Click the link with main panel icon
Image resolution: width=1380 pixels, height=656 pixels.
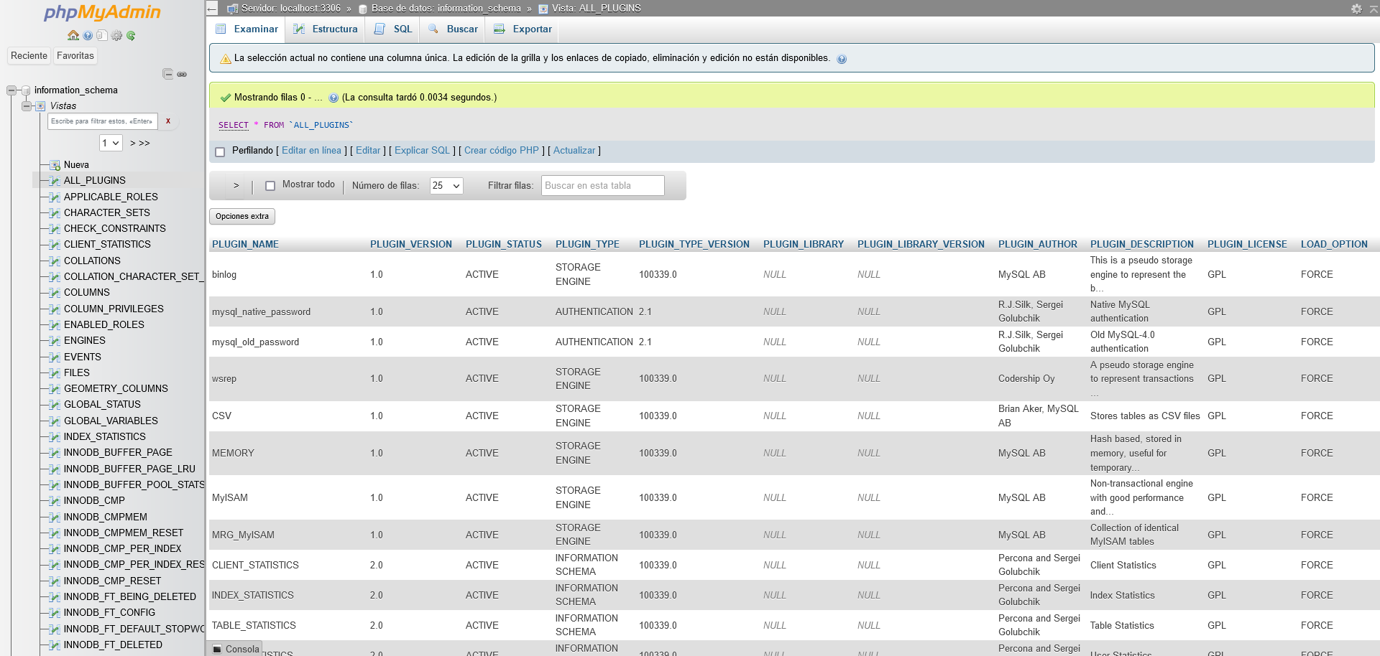pyautogui.click(x=182, y=74)
